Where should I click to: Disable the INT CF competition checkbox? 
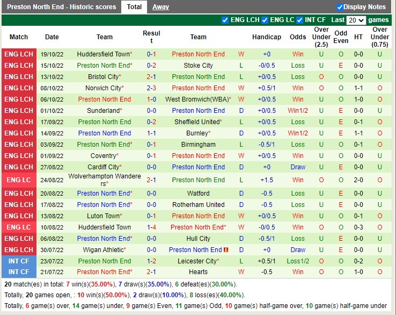pos(300,20)
